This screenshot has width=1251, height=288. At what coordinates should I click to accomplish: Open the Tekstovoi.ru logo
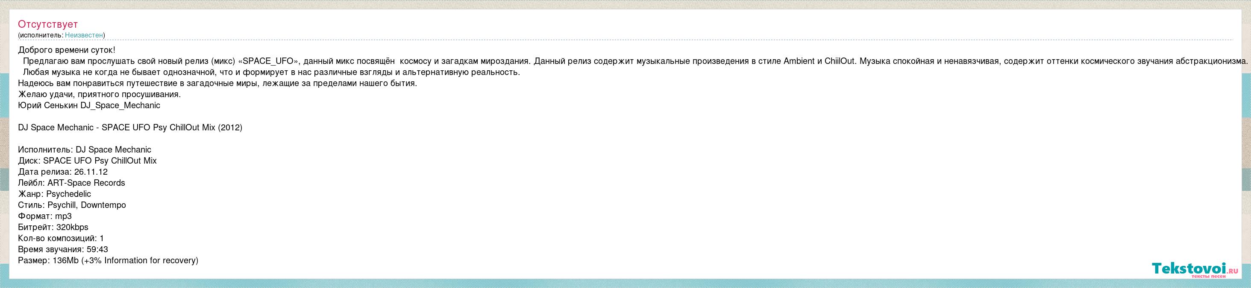tap(1195, 270)
